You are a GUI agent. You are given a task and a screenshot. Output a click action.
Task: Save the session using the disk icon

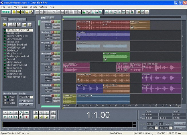(27, 12)
